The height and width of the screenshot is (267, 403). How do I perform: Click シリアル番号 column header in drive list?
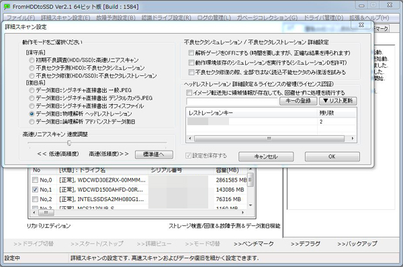pyautogui.click(x=167, y=170)
